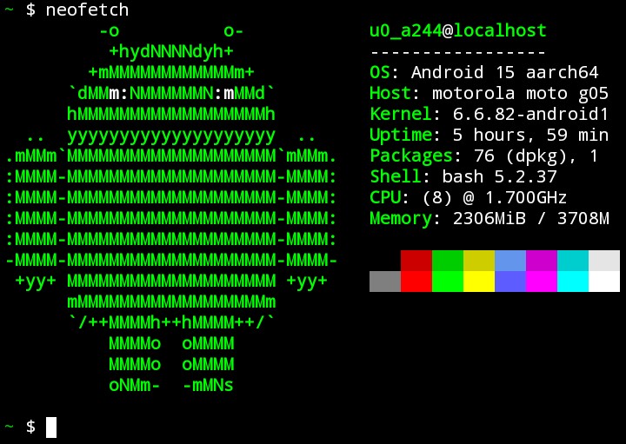Click the 'Uptime' label

tap(401, 136)
